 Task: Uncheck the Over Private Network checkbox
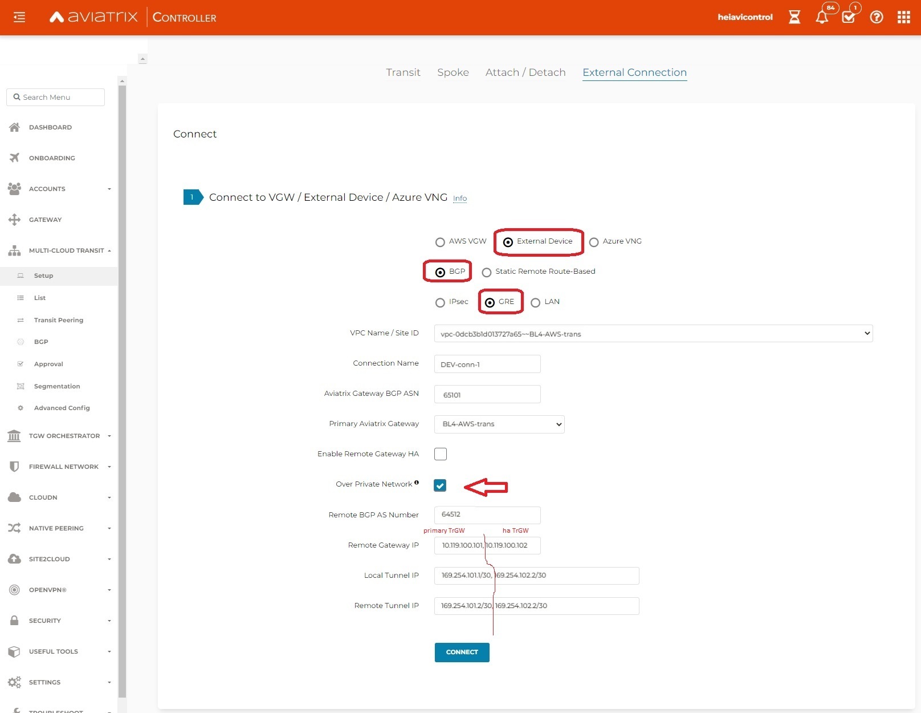coord(440,485)
